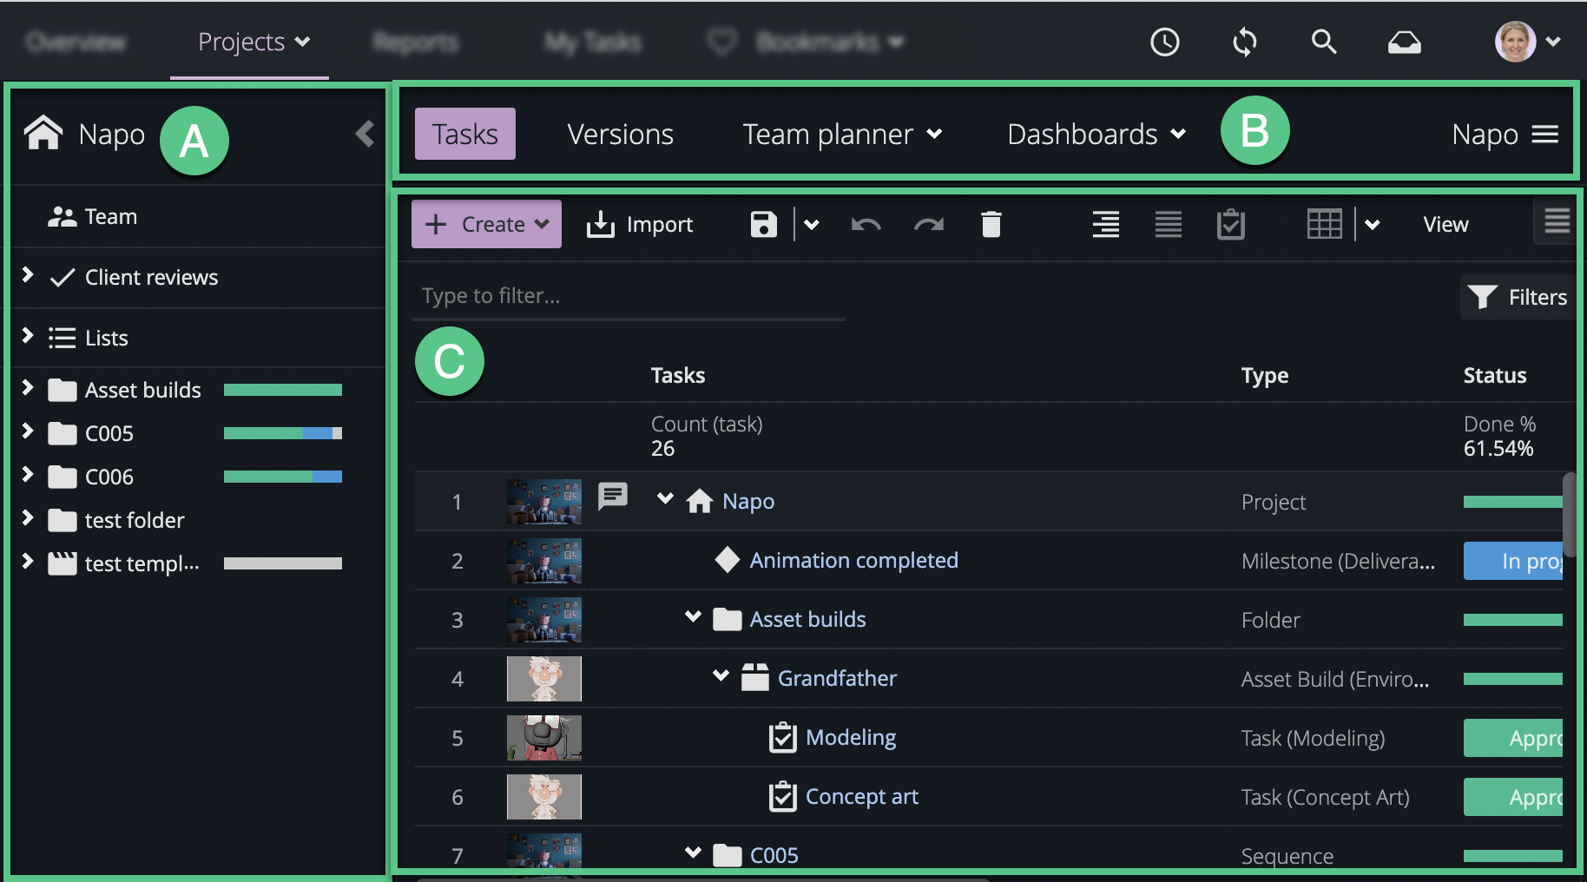Viewport: 1587px width, 882px height.
Task: Open the Dashboards dropdown
Action: pos(1094,134)
